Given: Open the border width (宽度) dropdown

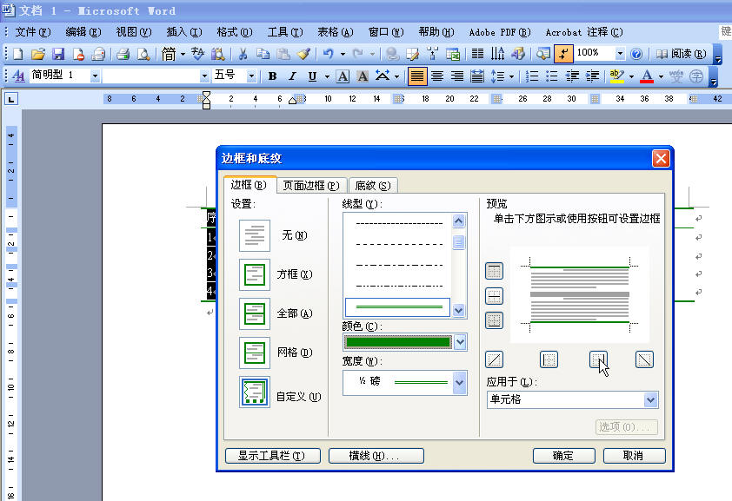Looking at the screenshot, I should (x=459, y=383).
